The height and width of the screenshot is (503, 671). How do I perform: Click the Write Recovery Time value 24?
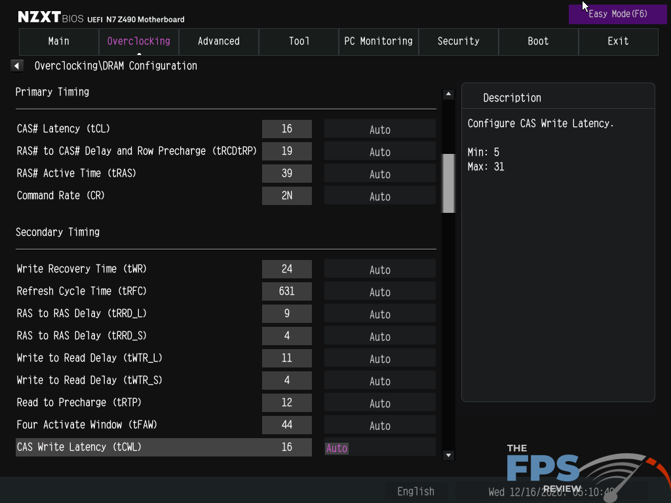pyautogui.click(x=286, y=269)
